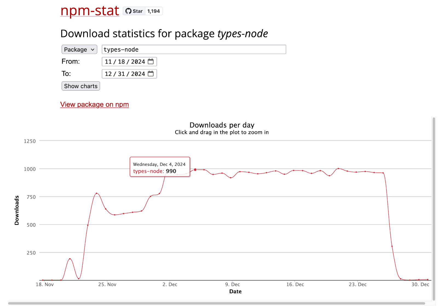Screen dimensions: 438x308
Task: Click the 250 y-axis label
Action: click(31, 253)
